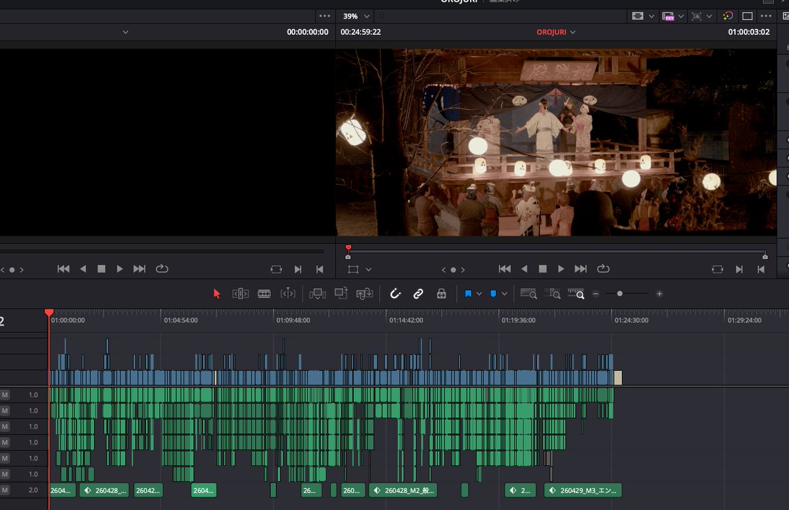Screen dimensions: 789x510
Task: Select the Selection Mode arrow tool
Action: 217,294
